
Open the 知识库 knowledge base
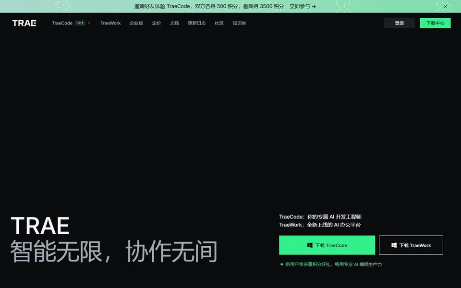coord(239,23)
